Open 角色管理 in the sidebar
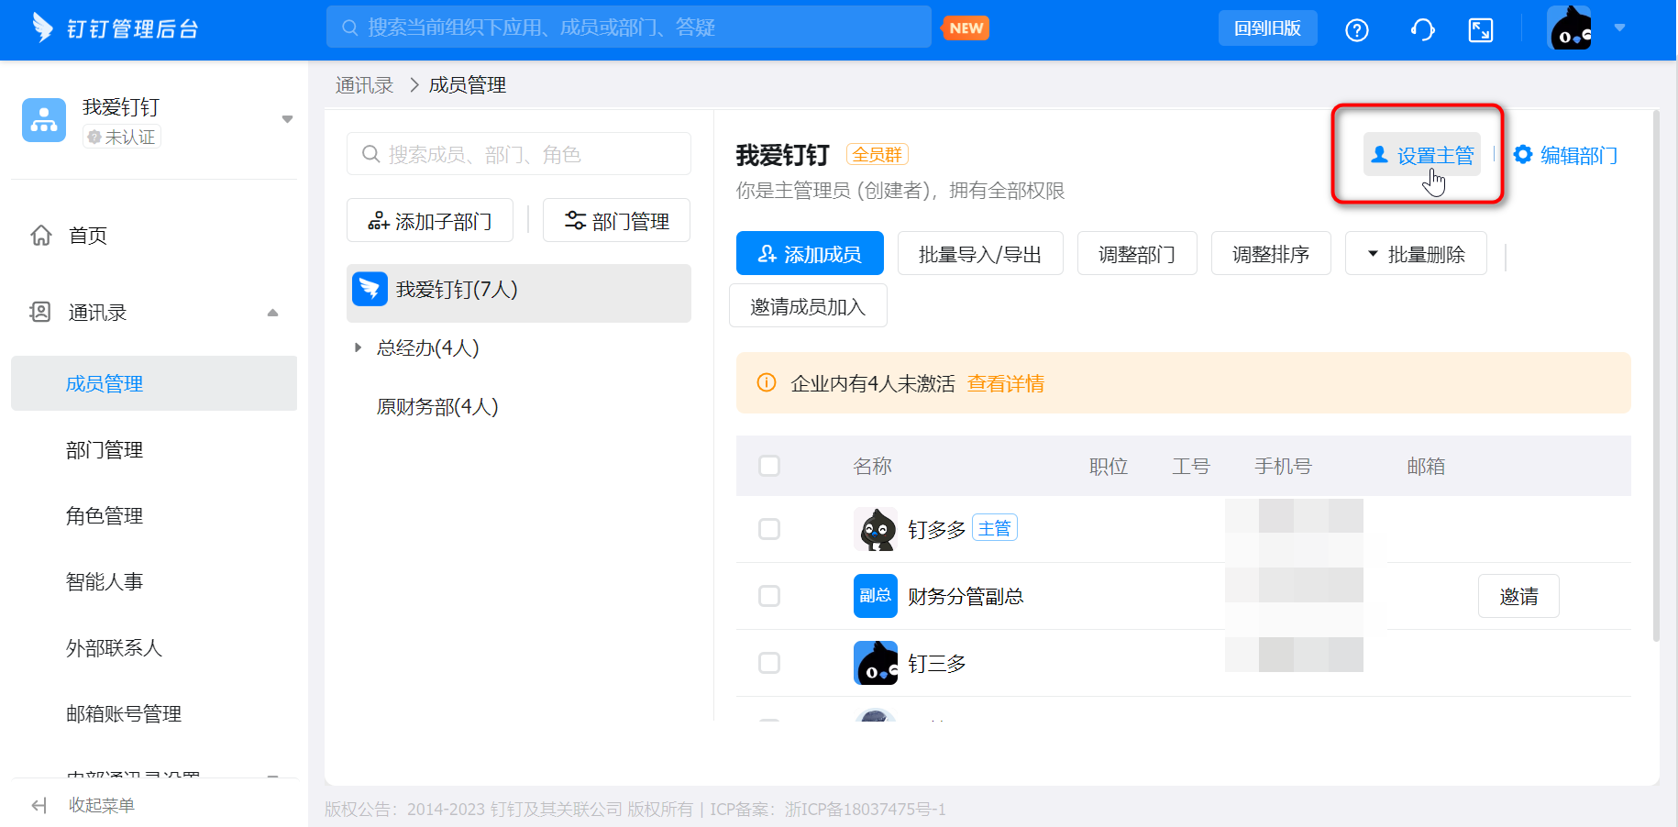1678x827 pixels. (x=105, y=516)
